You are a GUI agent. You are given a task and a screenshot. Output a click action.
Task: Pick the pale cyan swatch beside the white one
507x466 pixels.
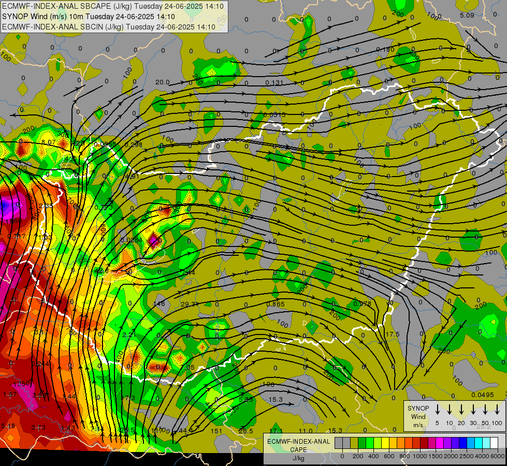[486, 443]
